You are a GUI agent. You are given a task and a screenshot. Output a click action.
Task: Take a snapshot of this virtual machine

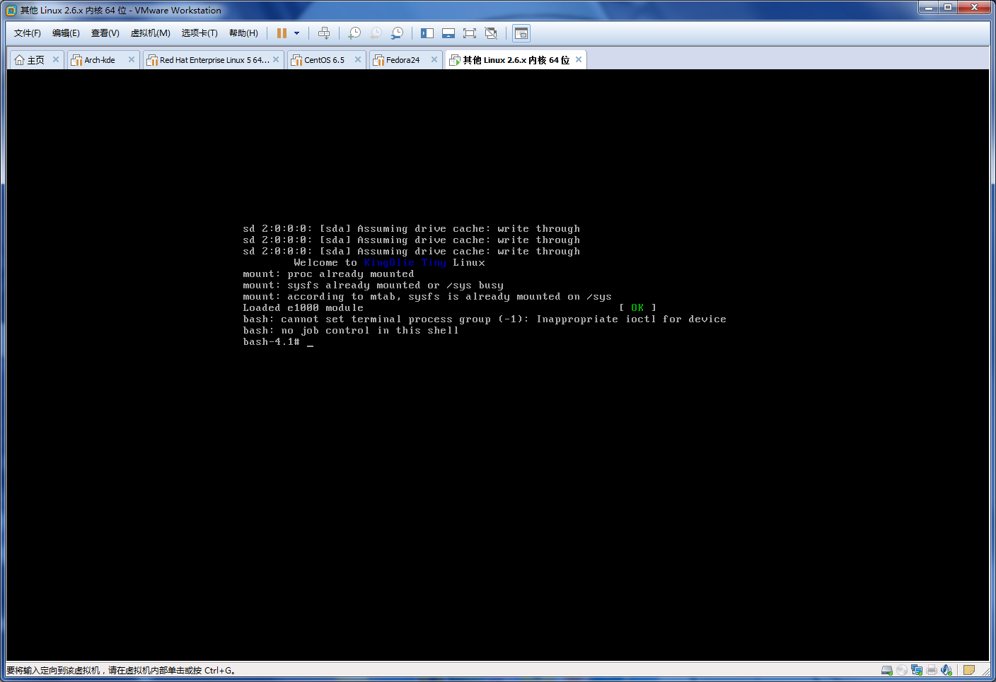(x=354, y=33)
